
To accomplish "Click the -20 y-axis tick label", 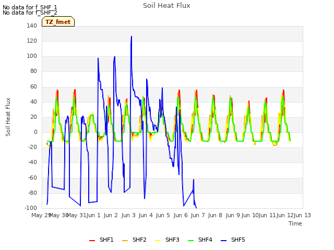I will (32, 147).
